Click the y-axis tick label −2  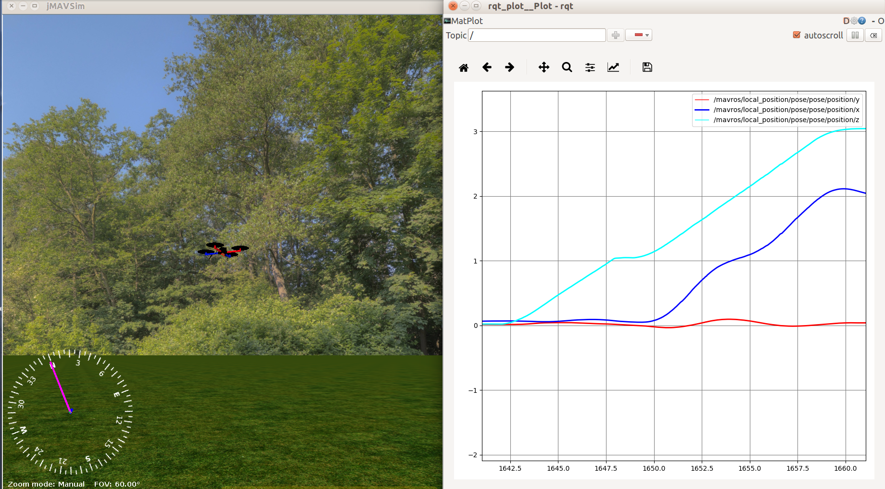pos(472,455)
